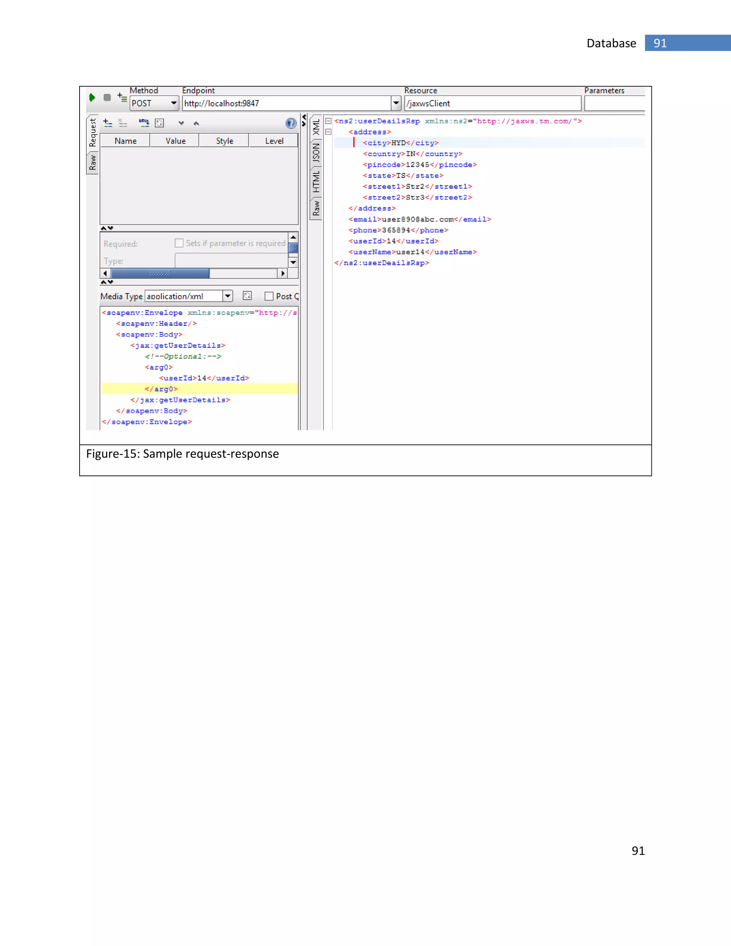This screenshot has height=946, width=731.
Task: Click the vertical scrollbar up arrow
Action: (293, 237)
